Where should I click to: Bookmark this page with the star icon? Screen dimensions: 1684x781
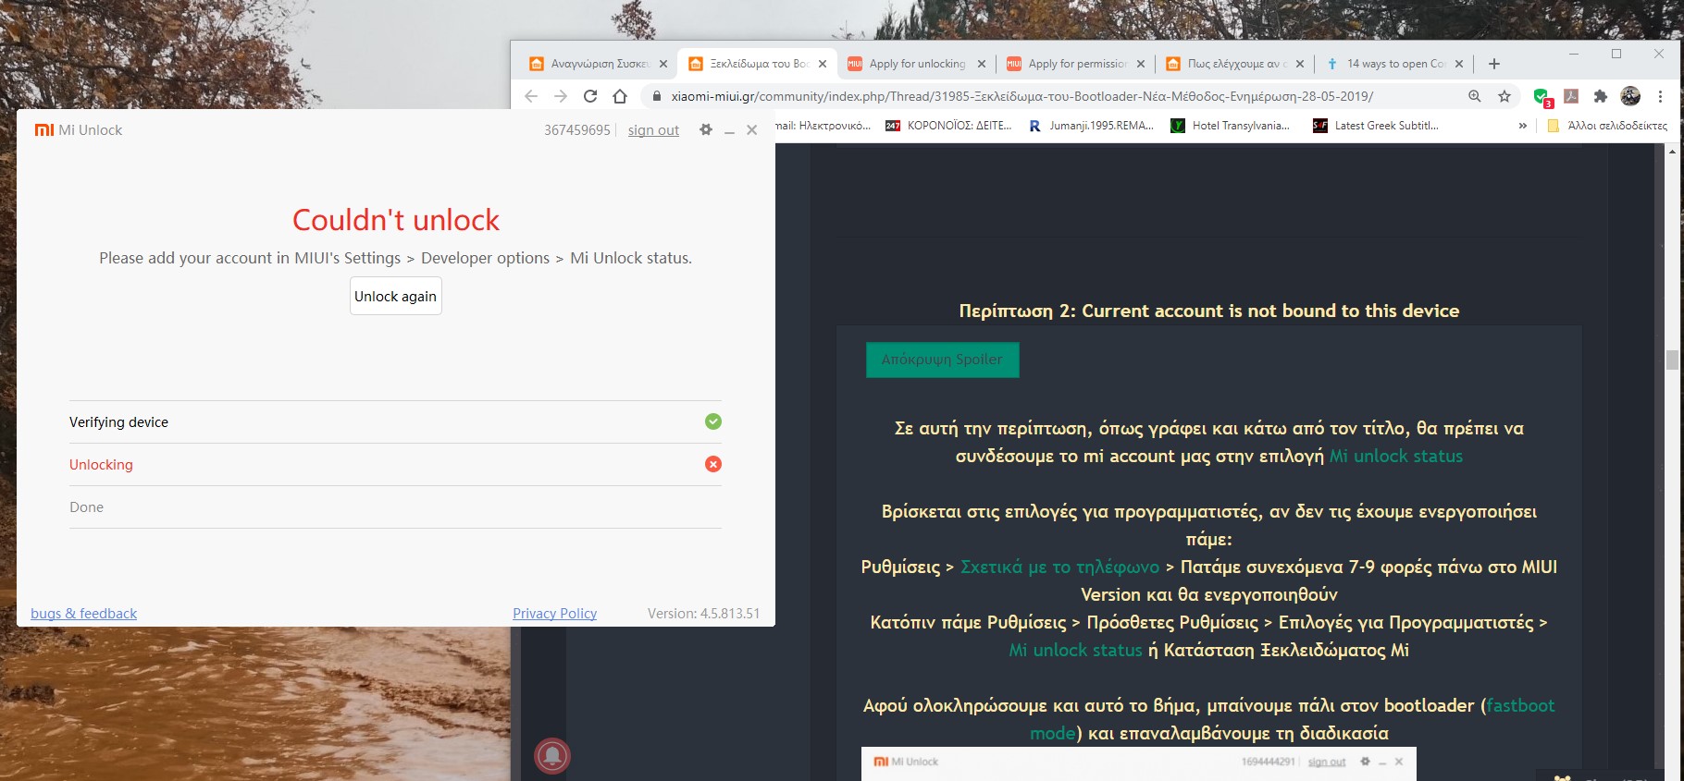(x=1504, y=96)
